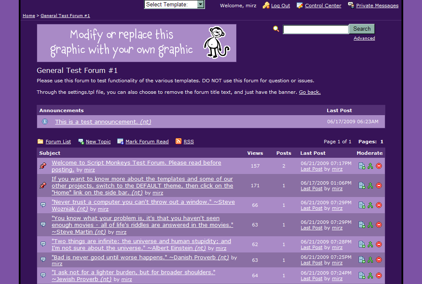Click General Test Forum #1 breadcrumb

pos(65,16)
